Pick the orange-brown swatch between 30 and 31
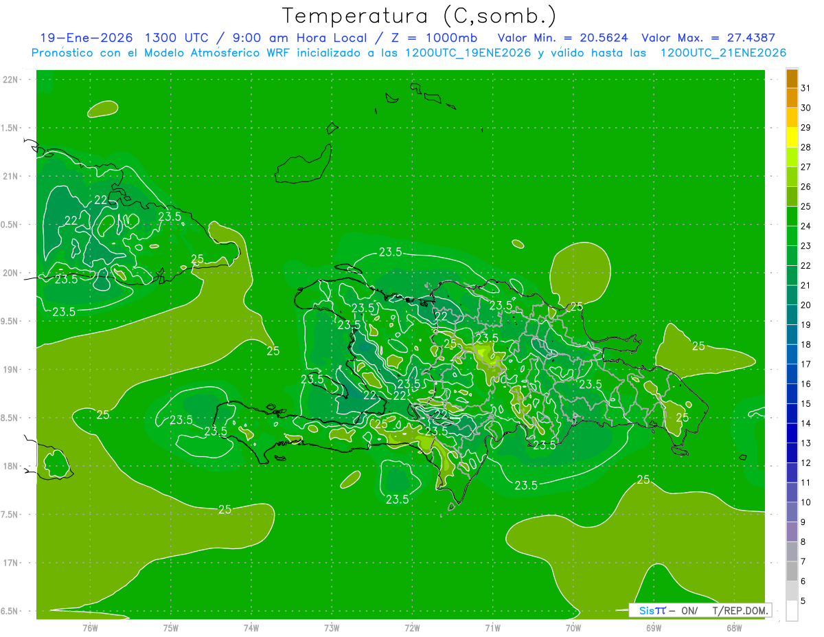824x637 pixels. coord(792,98)
